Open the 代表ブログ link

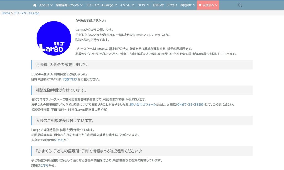coord(70,79)
